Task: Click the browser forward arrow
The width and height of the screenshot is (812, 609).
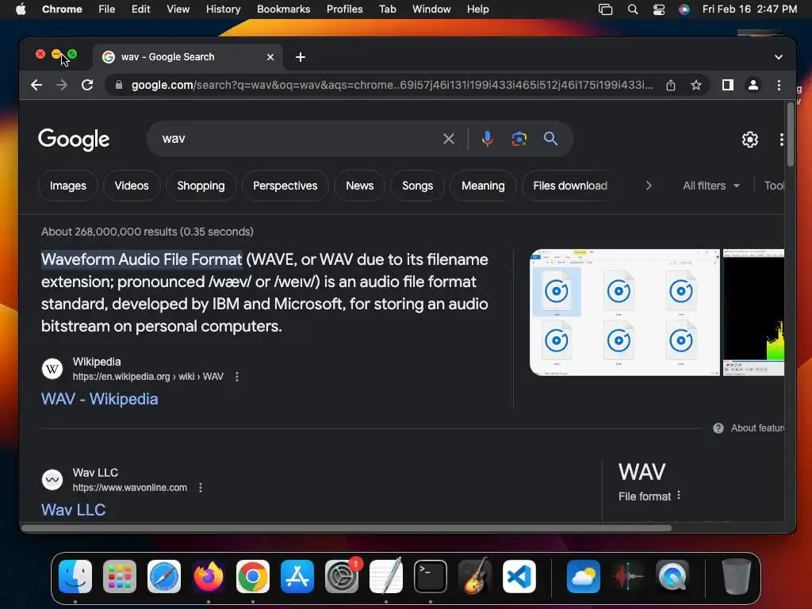Action: coord(62,85)
